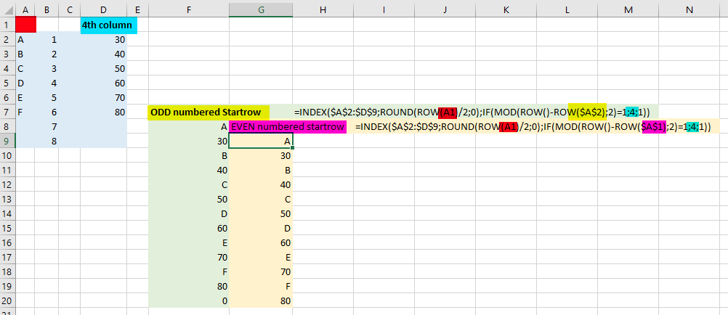The image size is (728, 315).
Task: Select column G header
Action: click(x=260, y=9)
